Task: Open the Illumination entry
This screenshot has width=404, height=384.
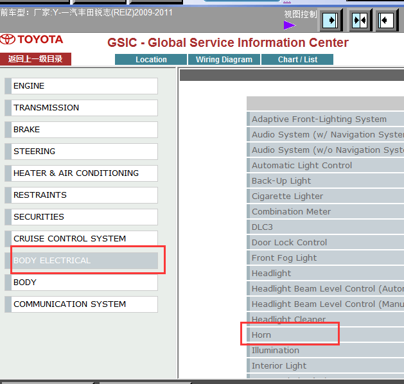Action: pos(326,350)
